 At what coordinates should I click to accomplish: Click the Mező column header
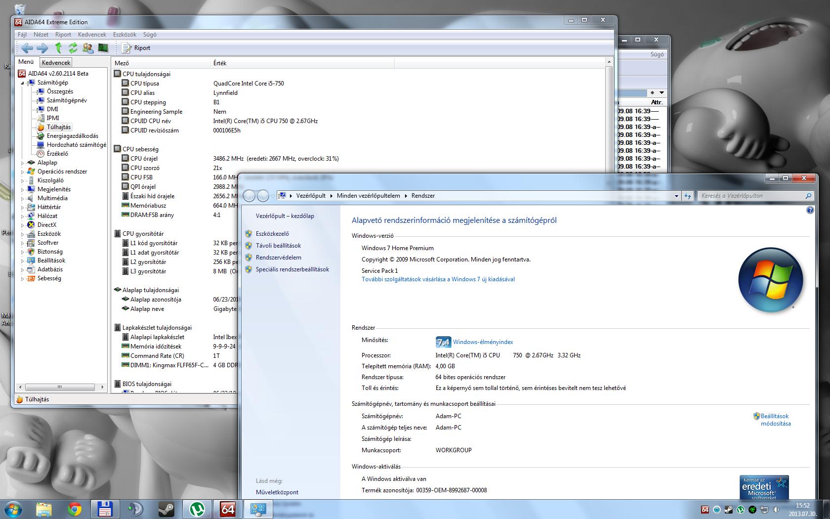pyautogui.click(x=161, y=63)
